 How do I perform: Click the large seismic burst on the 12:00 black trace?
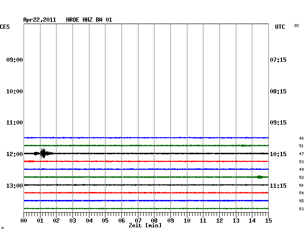[x=44, y=153]
